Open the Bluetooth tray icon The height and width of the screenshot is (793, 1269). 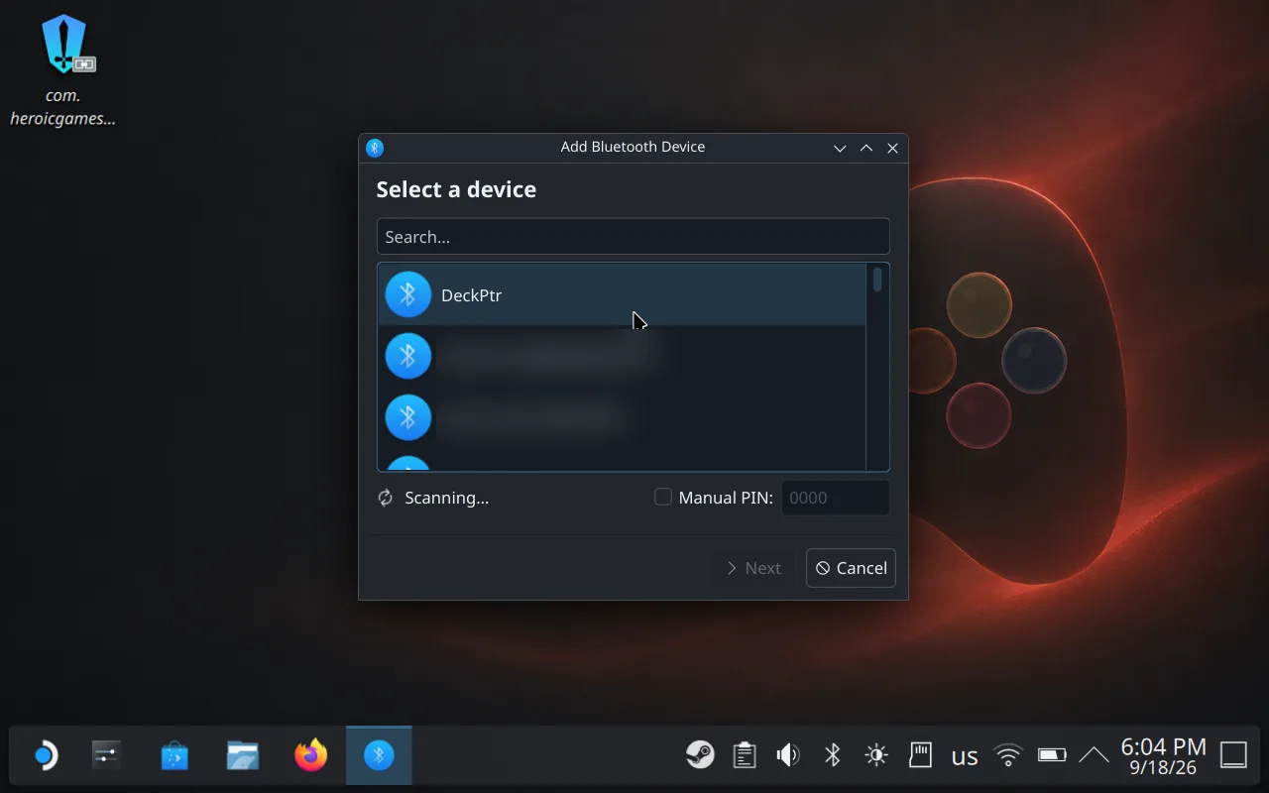point(833,755)
